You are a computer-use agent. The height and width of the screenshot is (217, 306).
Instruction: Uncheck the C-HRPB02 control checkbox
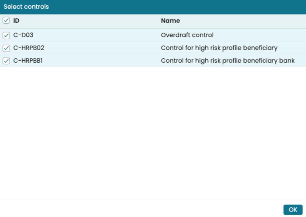pos(6,48)
